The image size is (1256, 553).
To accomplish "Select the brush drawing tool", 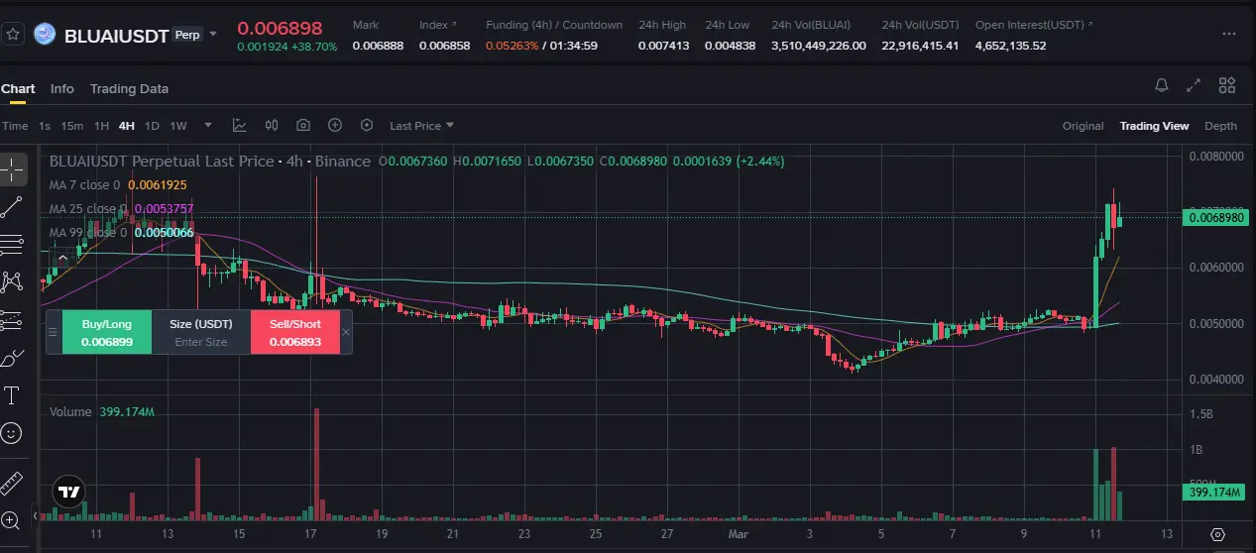I will click(x=12, y=358).
